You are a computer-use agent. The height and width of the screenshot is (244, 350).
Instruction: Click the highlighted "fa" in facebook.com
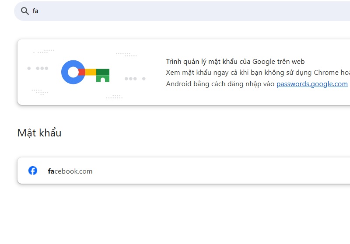coord(51,171)
